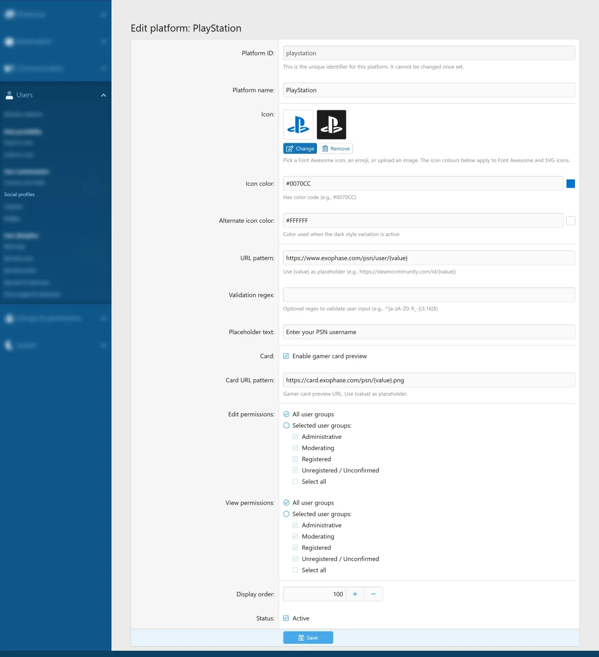Save the platform settings
The image size is (599, 657).
pyautogui.click(x=308, y=637)
